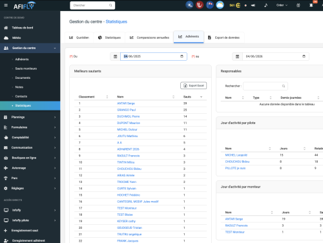
Task: Open Documents submenu item
Action: click(x=23, y=78)
